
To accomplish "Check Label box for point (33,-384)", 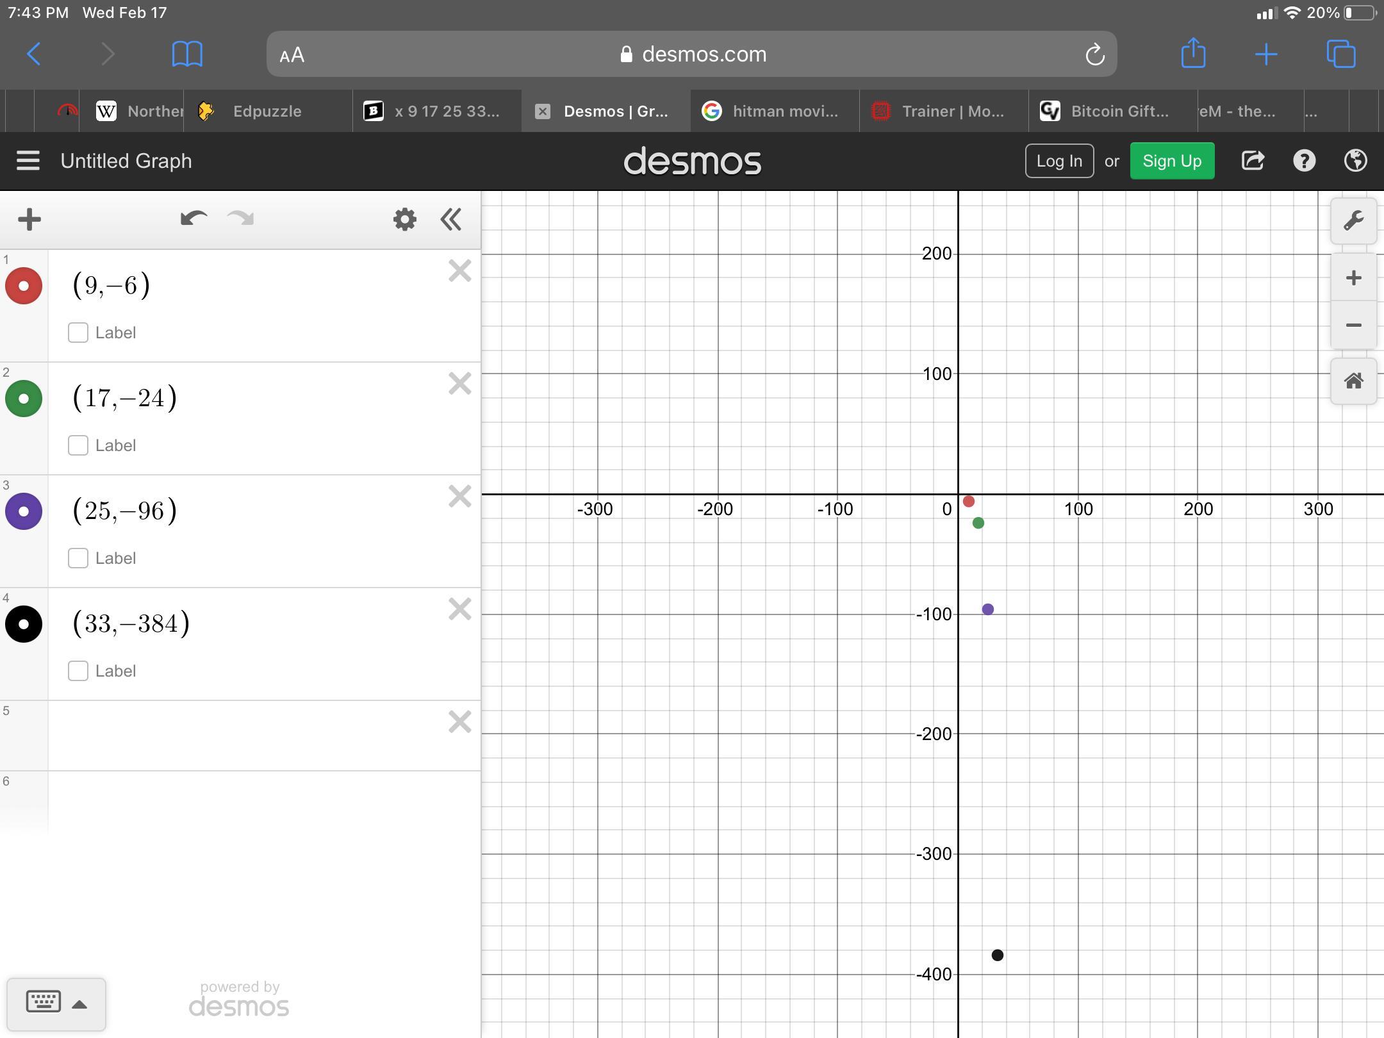I will tap(78, 671).
